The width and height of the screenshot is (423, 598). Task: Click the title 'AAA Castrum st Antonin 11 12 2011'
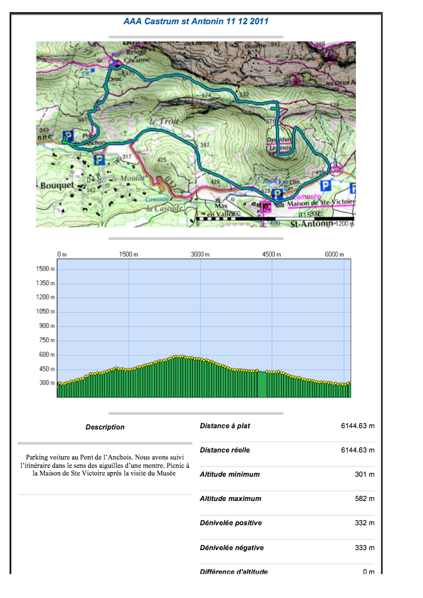pos(196,21)
